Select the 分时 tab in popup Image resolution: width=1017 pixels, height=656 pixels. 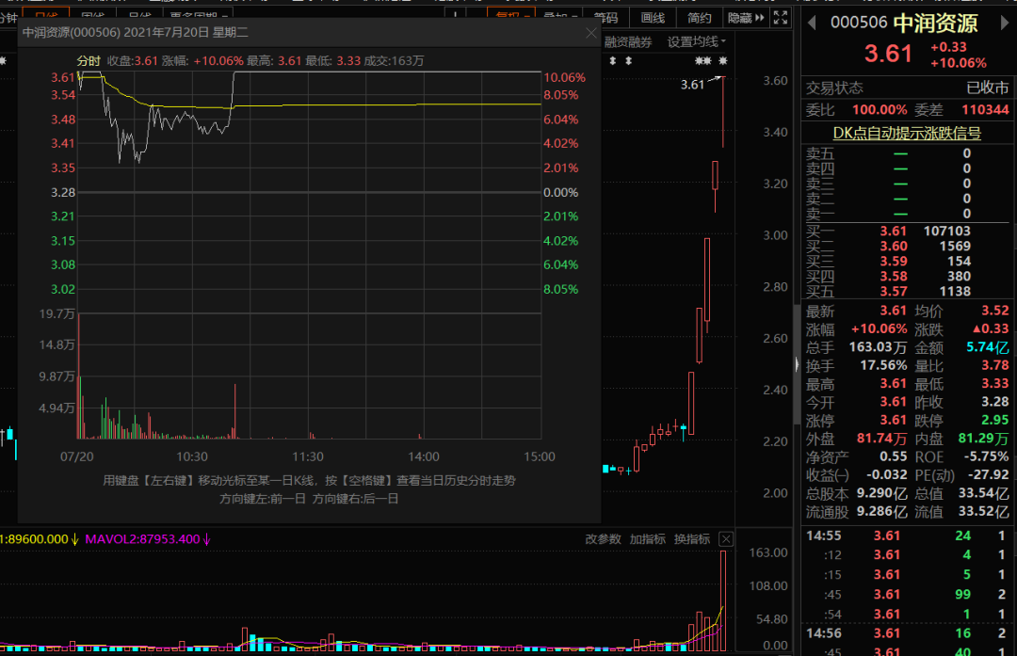coord(89,61)
